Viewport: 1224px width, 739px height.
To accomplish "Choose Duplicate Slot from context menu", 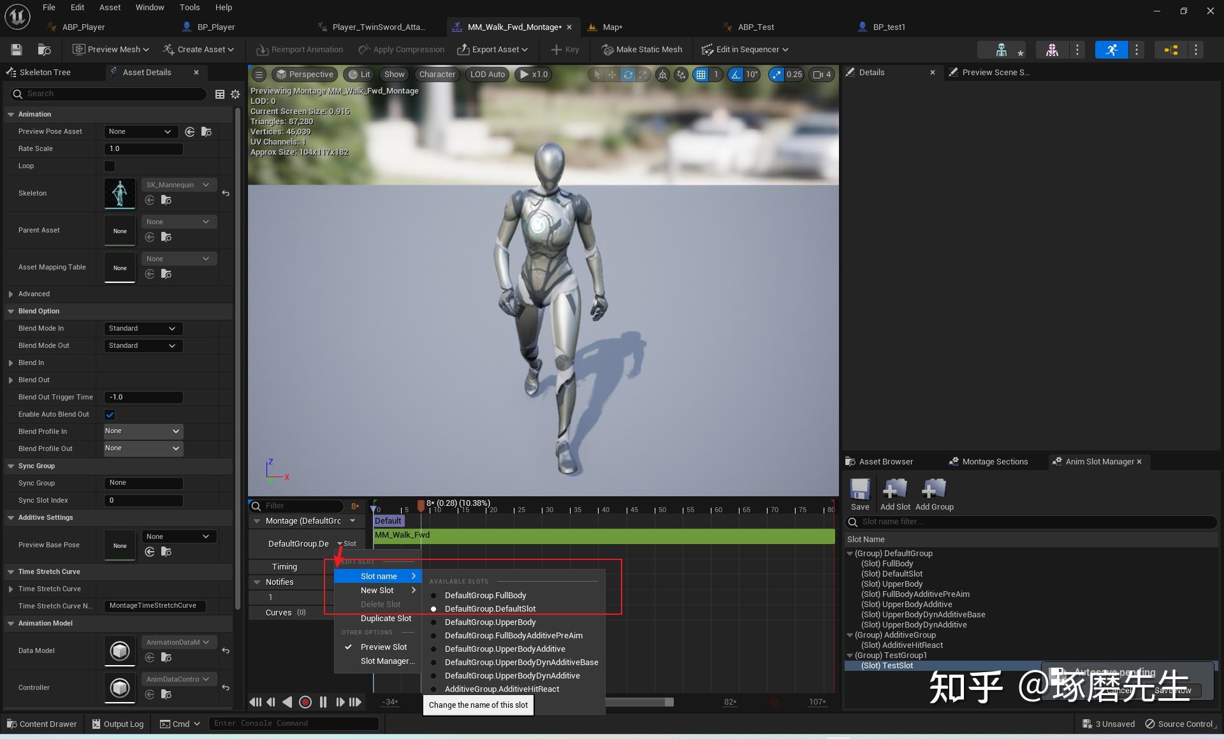I will coord(385,618).
